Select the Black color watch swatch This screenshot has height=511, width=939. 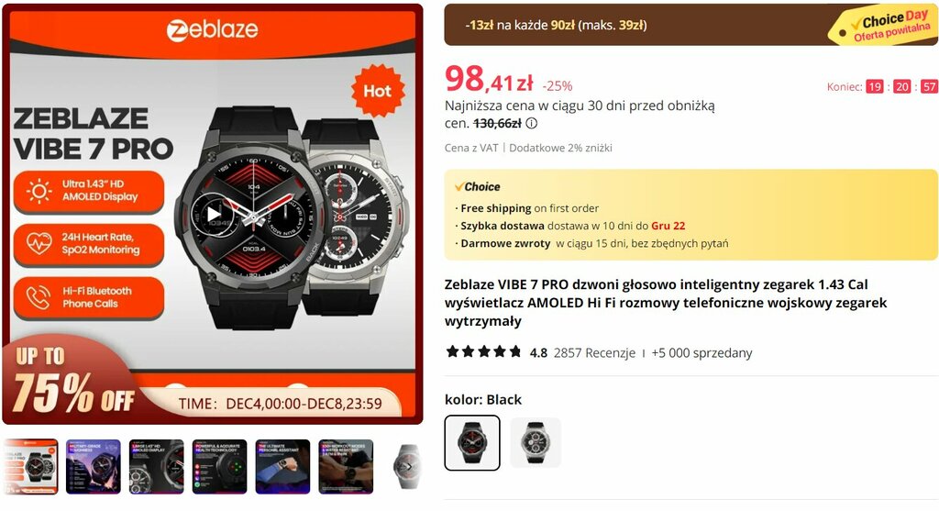point(472,443)
